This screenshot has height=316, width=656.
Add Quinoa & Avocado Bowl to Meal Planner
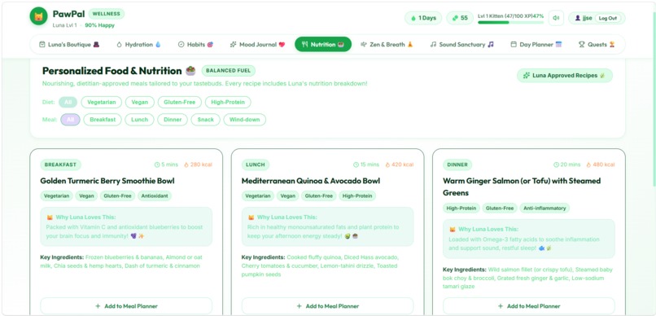327,306
